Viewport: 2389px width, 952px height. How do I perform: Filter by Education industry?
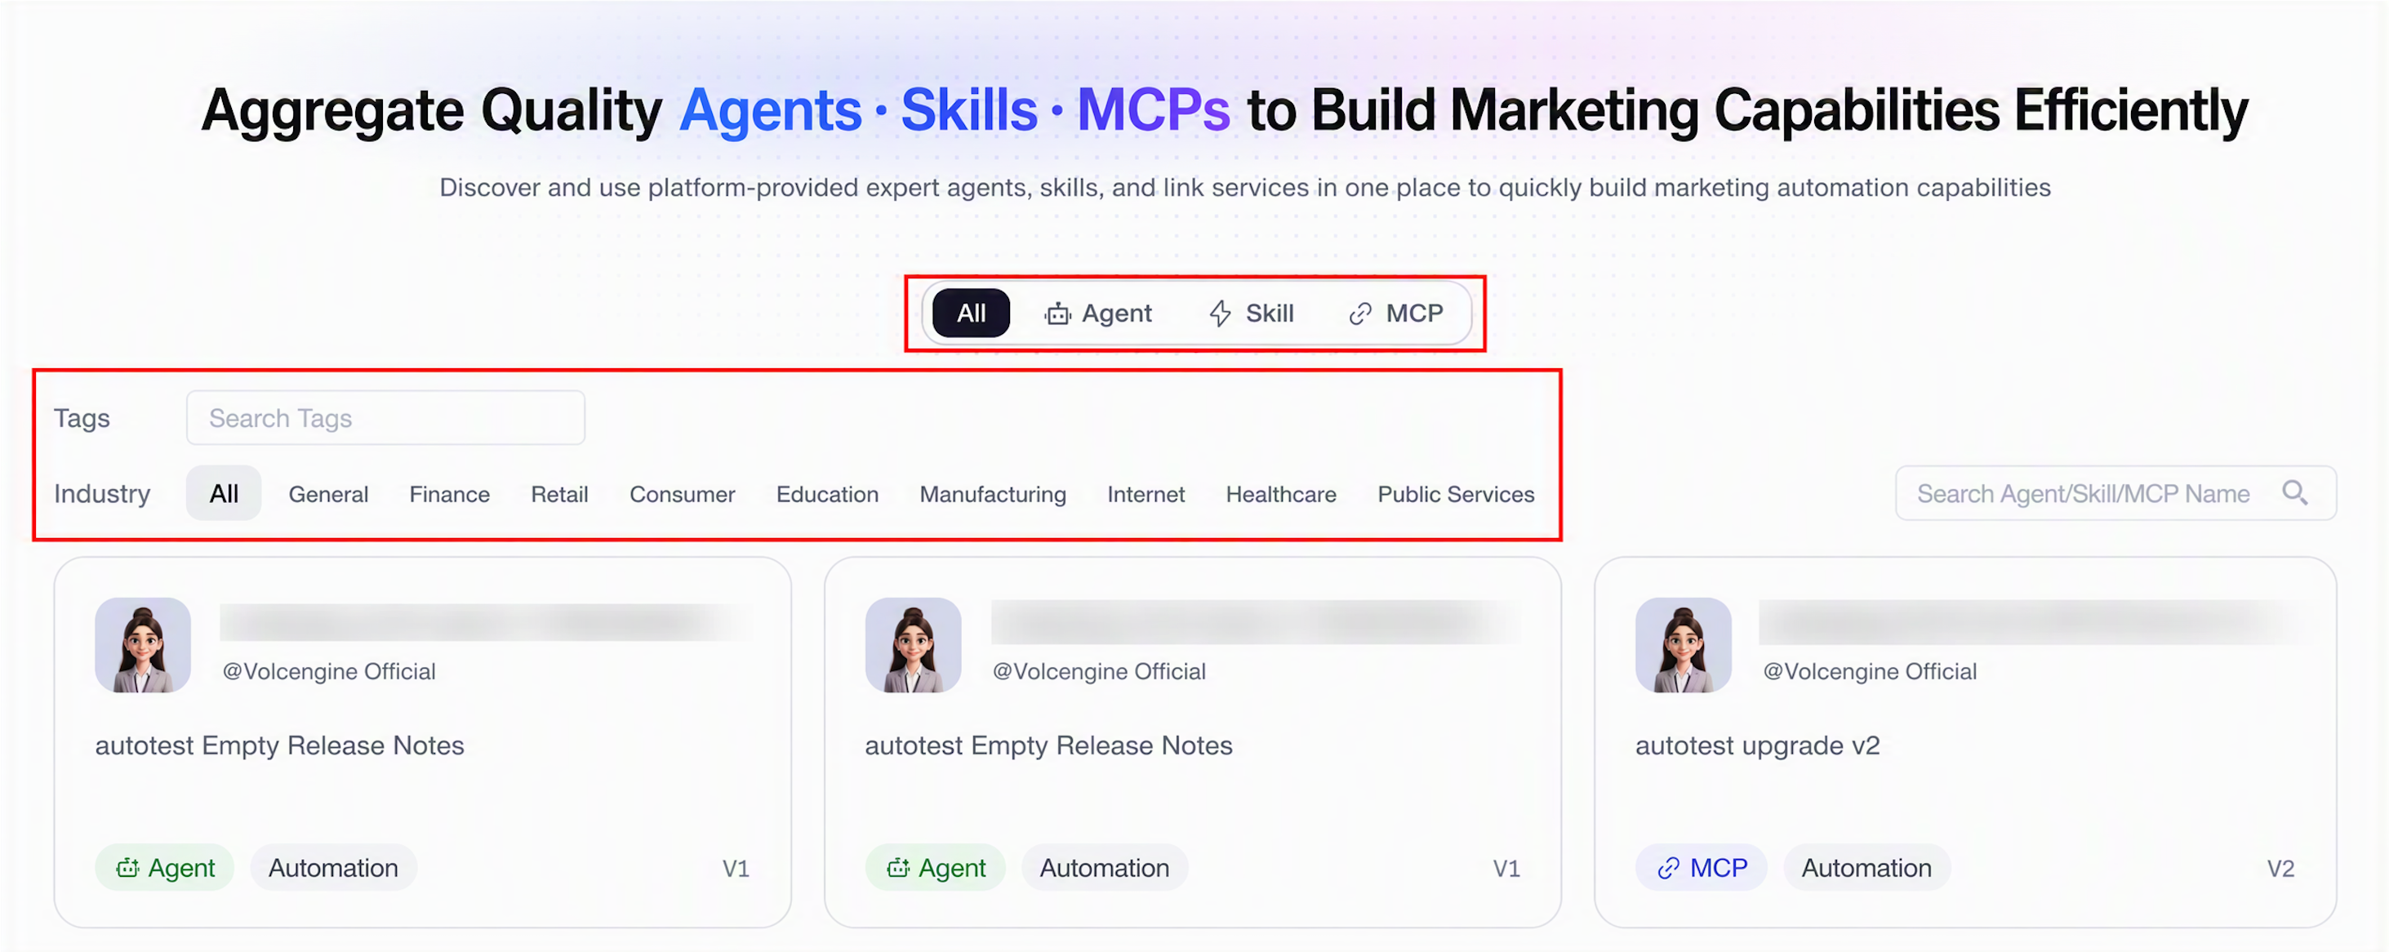827,494
